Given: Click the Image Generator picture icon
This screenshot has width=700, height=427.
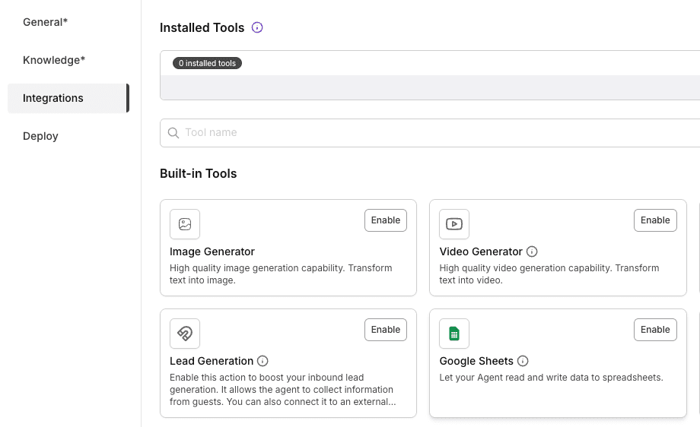Looking at the screenshot, I should point(185,224).
